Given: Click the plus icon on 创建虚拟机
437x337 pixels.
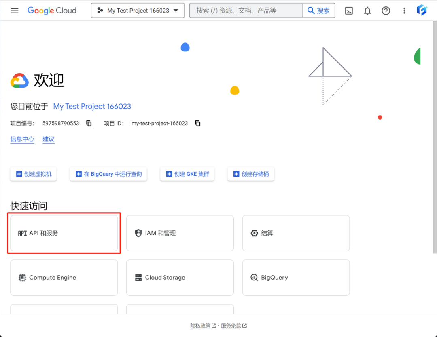Looking at the screenshot, I should 19,174.
